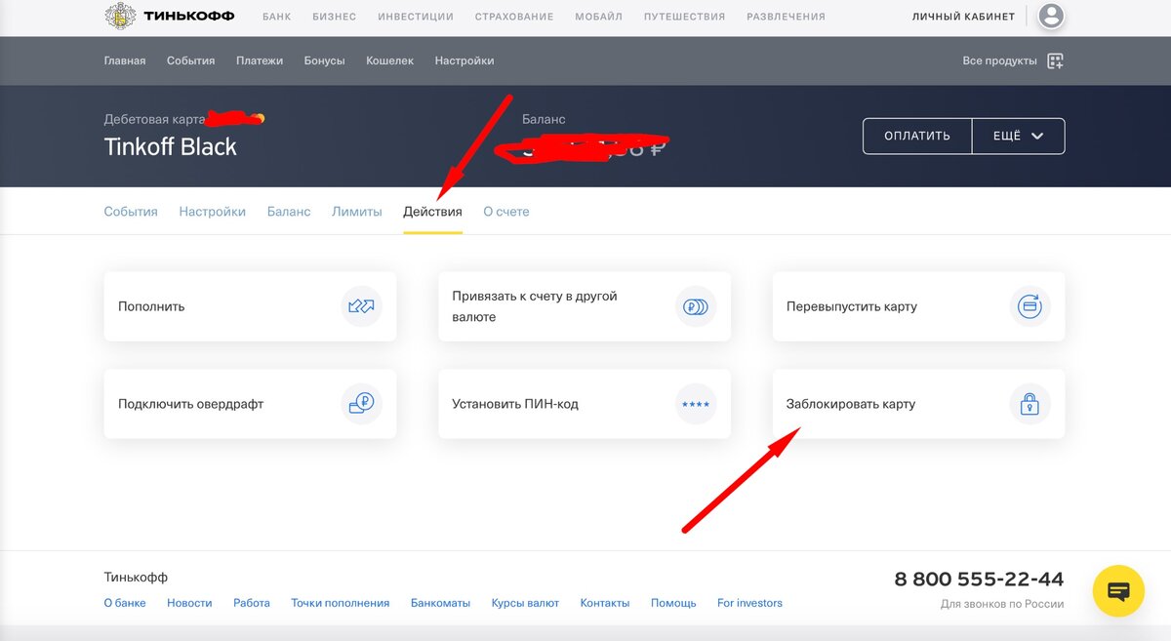The image size is (1171, 641).
Task: Switch to the О счете tab
Action: pyautogui.click(x=506, y=211)
